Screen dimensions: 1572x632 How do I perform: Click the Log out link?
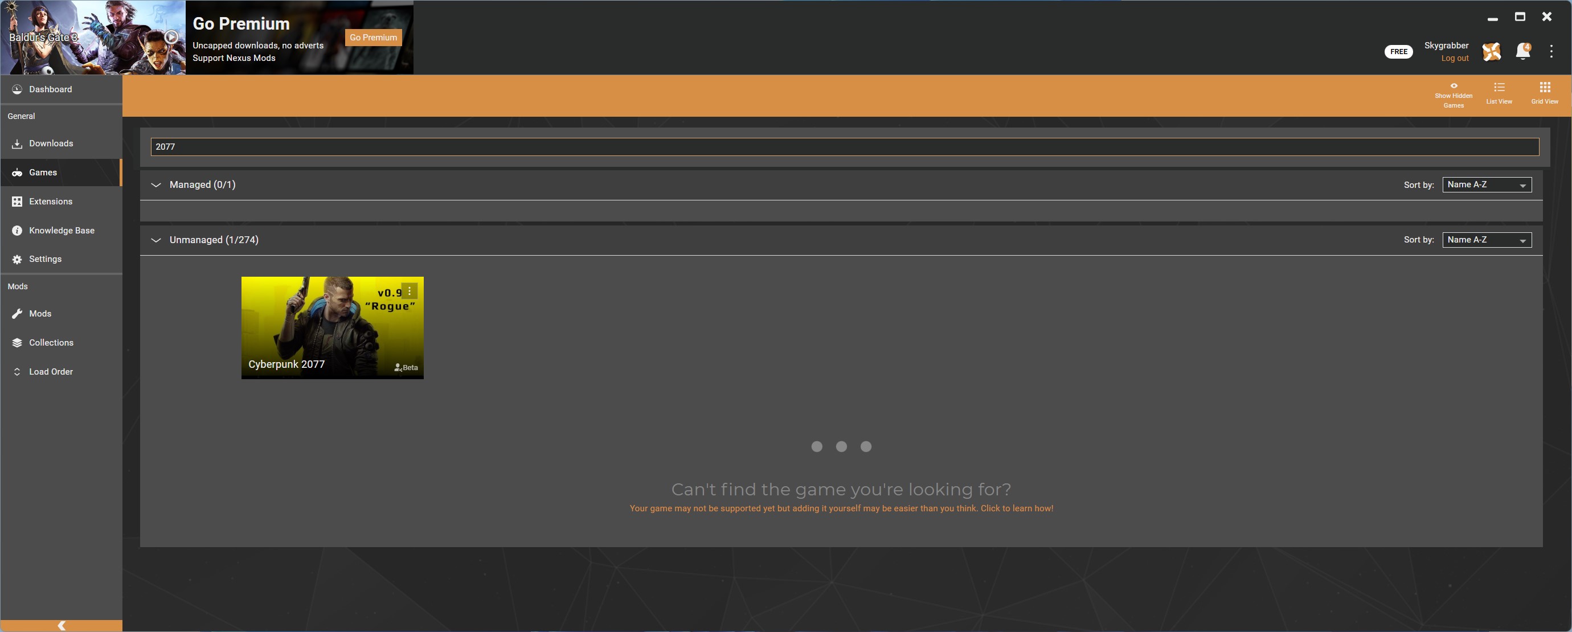pyautogui.click(x=1455, y=59)
